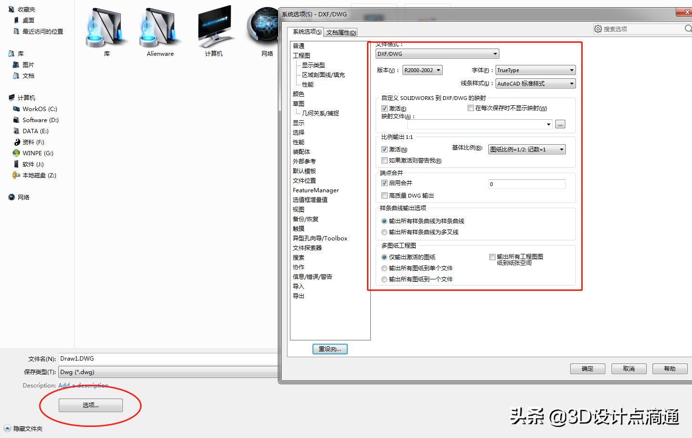692x438 pixels.
Task: Select 导出 in the options tree
Action: point(299,296)
